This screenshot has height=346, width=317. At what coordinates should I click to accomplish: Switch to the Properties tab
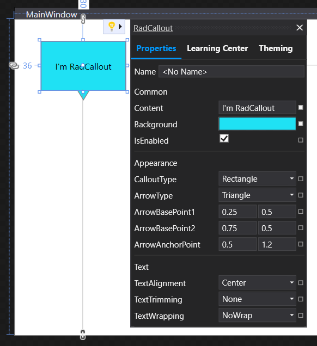(x=156, y=48)
